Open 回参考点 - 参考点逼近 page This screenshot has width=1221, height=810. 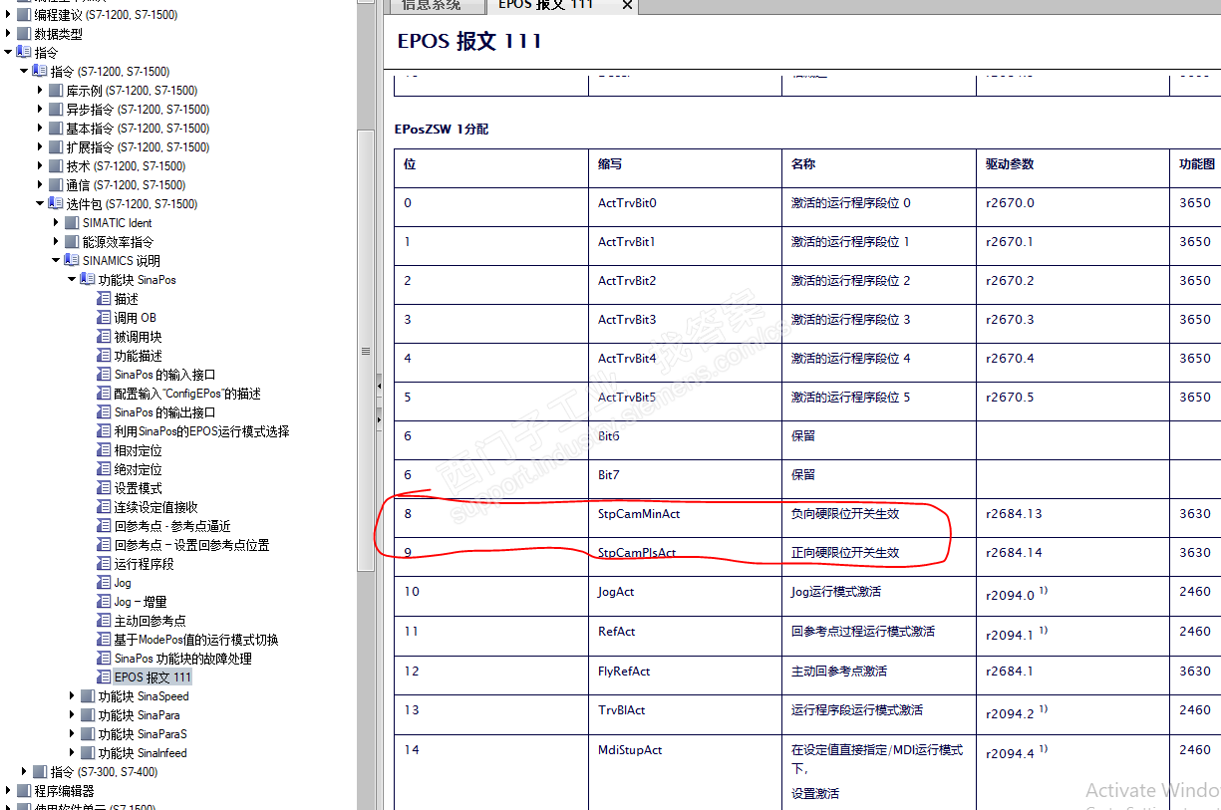[172, 526]
